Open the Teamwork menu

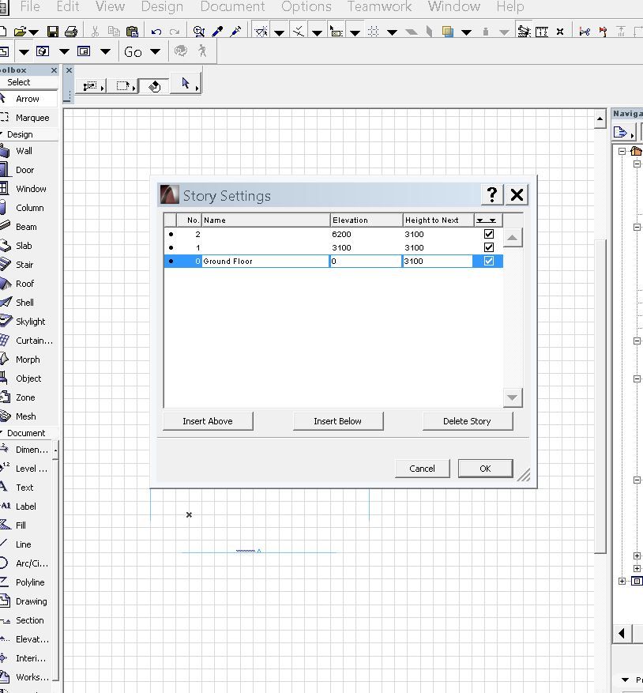tap(380, 7)
